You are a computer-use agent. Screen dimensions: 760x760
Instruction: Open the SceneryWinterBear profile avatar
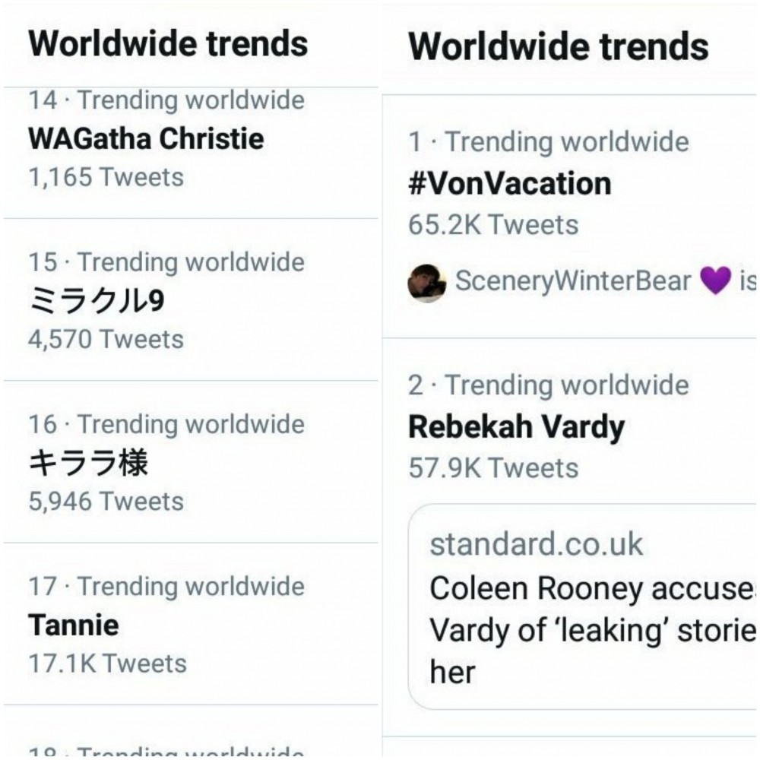(x=426, y=283)
